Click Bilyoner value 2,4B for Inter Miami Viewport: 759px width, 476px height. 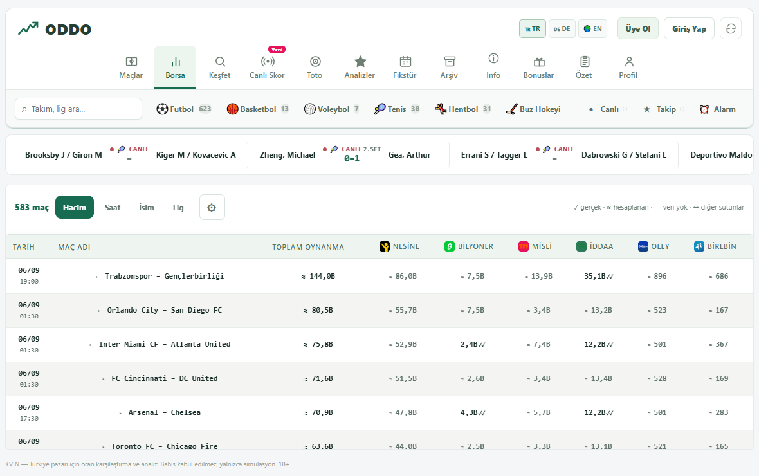pos(472,344)
